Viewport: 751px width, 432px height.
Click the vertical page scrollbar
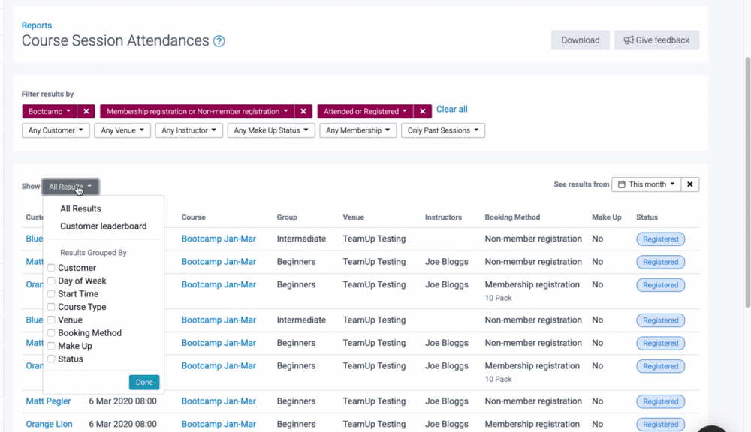tap(746, 180)
